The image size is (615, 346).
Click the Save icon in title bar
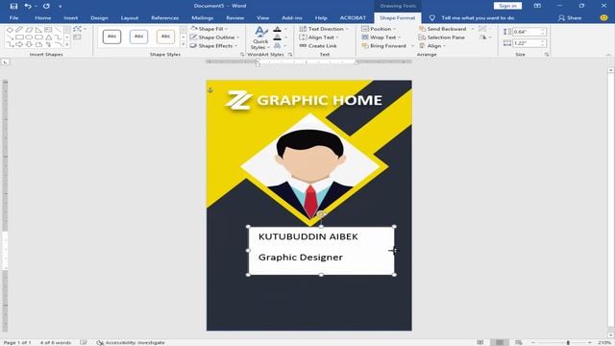[13, 6]
